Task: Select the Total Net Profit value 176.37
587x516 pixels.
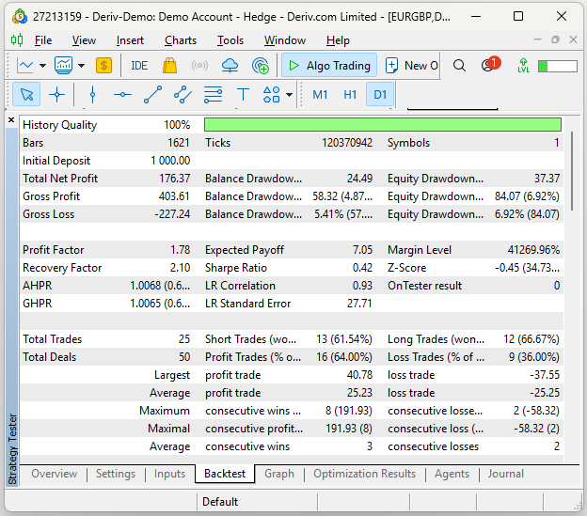Action: pyautogui.click(x=174, y=179)
